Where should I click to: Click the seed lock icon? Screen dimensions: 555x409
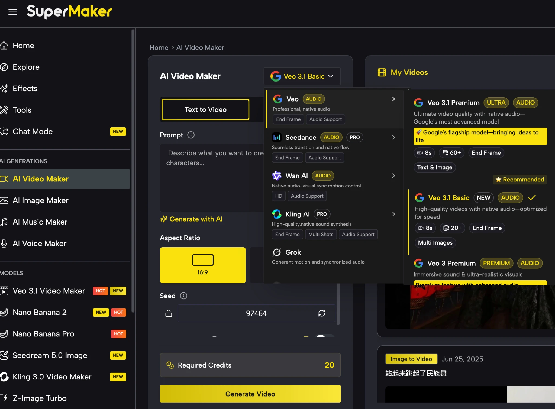(x=169, y=313)
